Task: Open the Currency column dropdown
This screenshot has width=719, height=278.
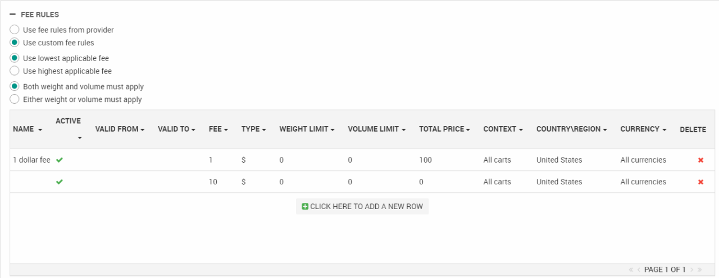Action: pyautogui.click(x=665, y=129)
